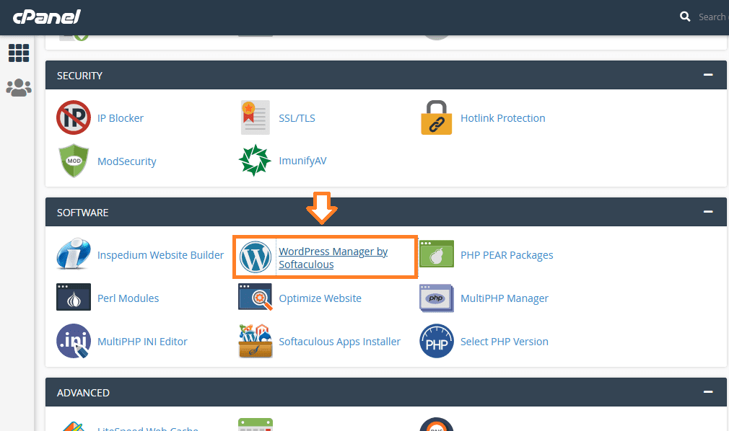Open the MultiPHP INI Editor link
Image resolution: width=729 pixels, height=431 pixels.
(x=142, y=342)
